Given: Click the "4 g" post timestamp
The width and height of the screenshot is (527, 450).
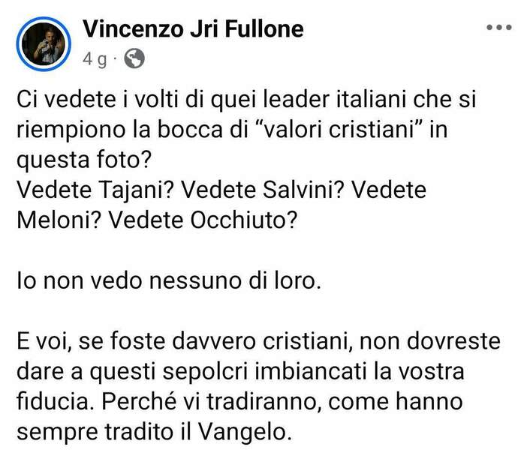Looking at the screenshot, I should (95, 60).
